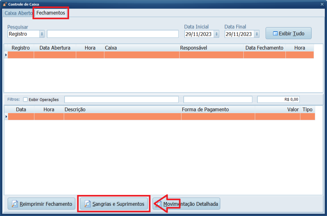Click the Exibir Tudo button
Image resolution: width=327 pixels, height=216 pixels.
(x=289, y=34)
